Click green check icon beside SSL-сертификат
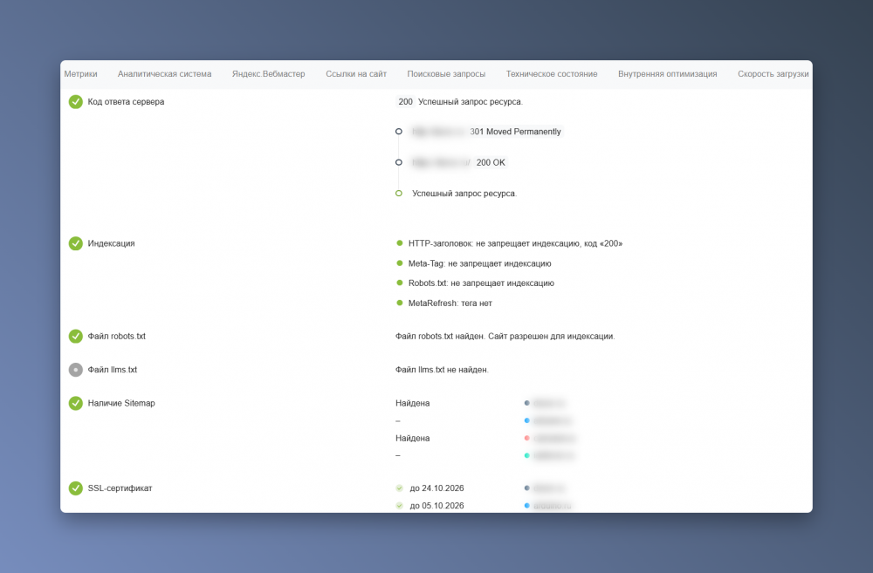Image resolution: width=873 pixels, height=573 pixels. click(x=76, y=488)
